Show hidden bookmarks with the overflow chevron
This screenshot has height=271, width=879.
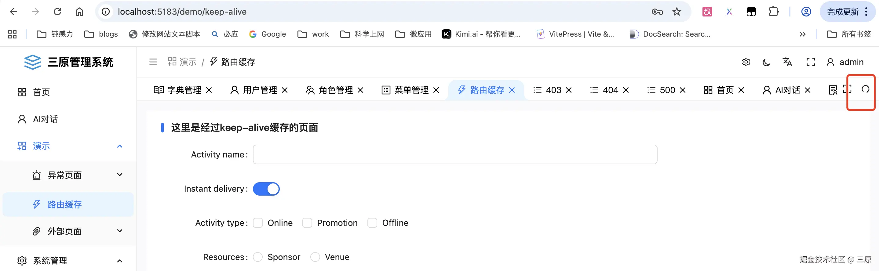tap(803, 34)
